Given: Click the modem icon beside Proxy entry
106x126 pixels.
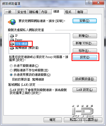Looking at the screenshot, I should (x=12, y=39).
